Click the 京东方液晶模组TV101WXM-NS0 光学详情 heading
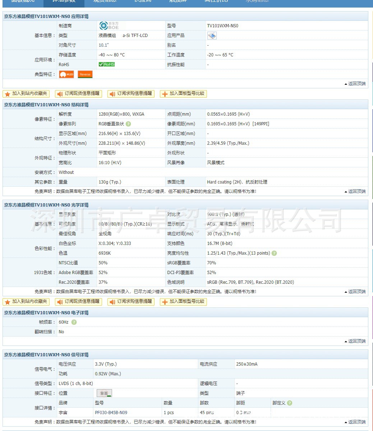This screenshot has width=373, height=431. pos(46,205)
